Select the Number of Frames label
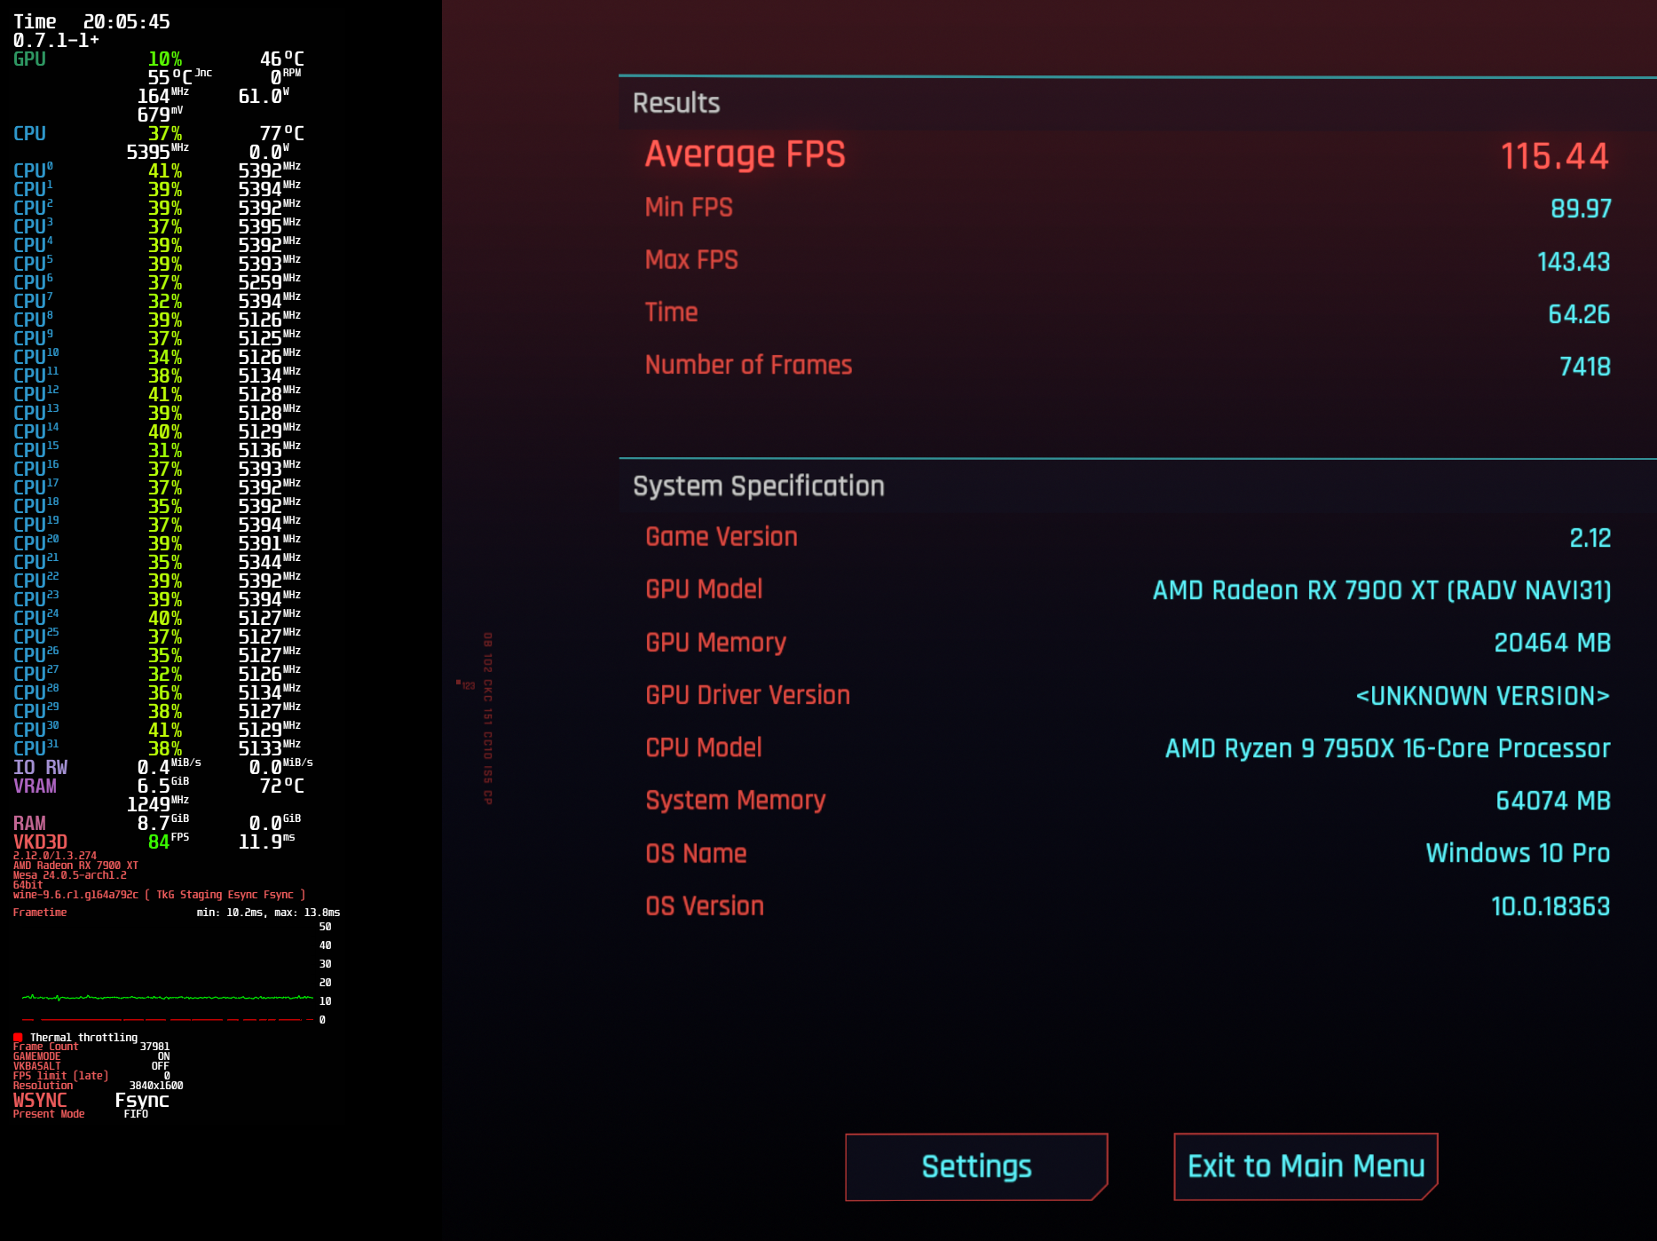 pyautogui.click(x=748, y=365)
